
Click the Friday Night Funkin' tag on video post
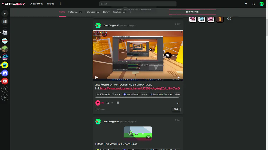(161, 94)
